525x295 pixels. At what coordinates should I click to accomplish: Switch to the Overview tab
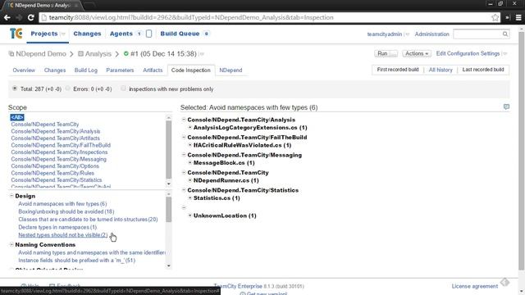click(24, 70)
